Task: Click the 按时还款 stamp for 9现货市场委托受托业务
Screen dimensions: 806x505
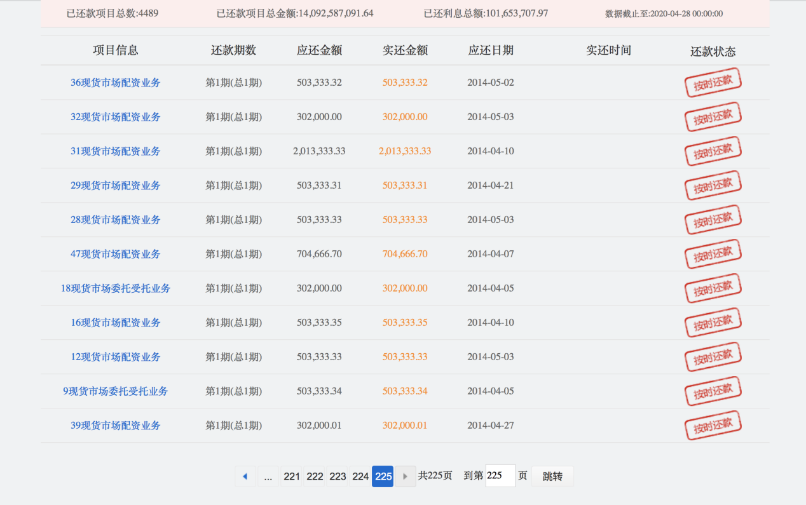Action: point(713,390)
